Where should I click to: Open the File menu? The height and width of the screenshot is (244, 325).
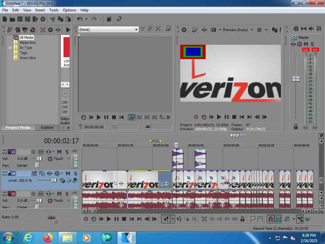pyautogui.click(x=5, y=10)
